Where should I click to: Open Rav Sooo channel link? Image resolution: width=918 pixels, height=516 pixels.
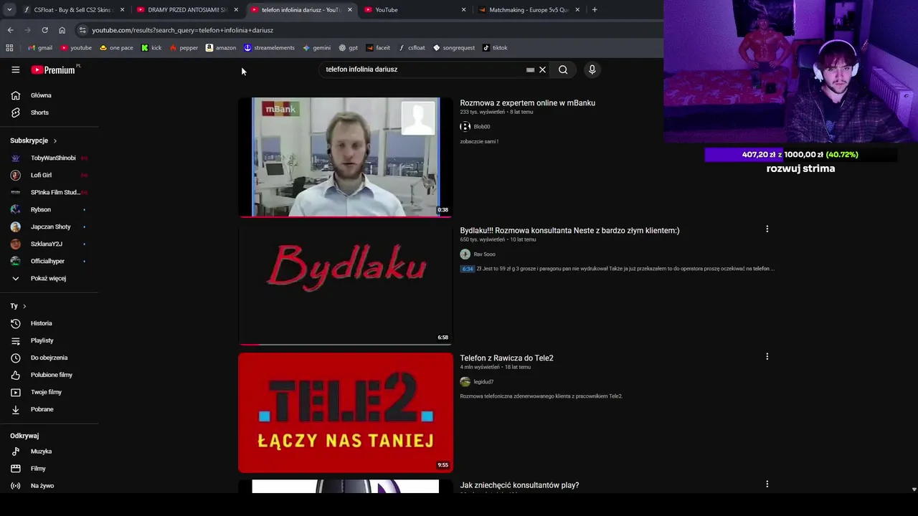(x=484, y=254)
